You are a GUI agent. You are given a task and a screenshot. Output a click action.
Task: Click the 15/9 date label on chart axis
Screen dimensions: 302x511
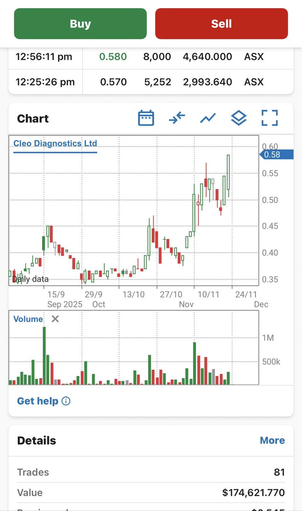56,294
